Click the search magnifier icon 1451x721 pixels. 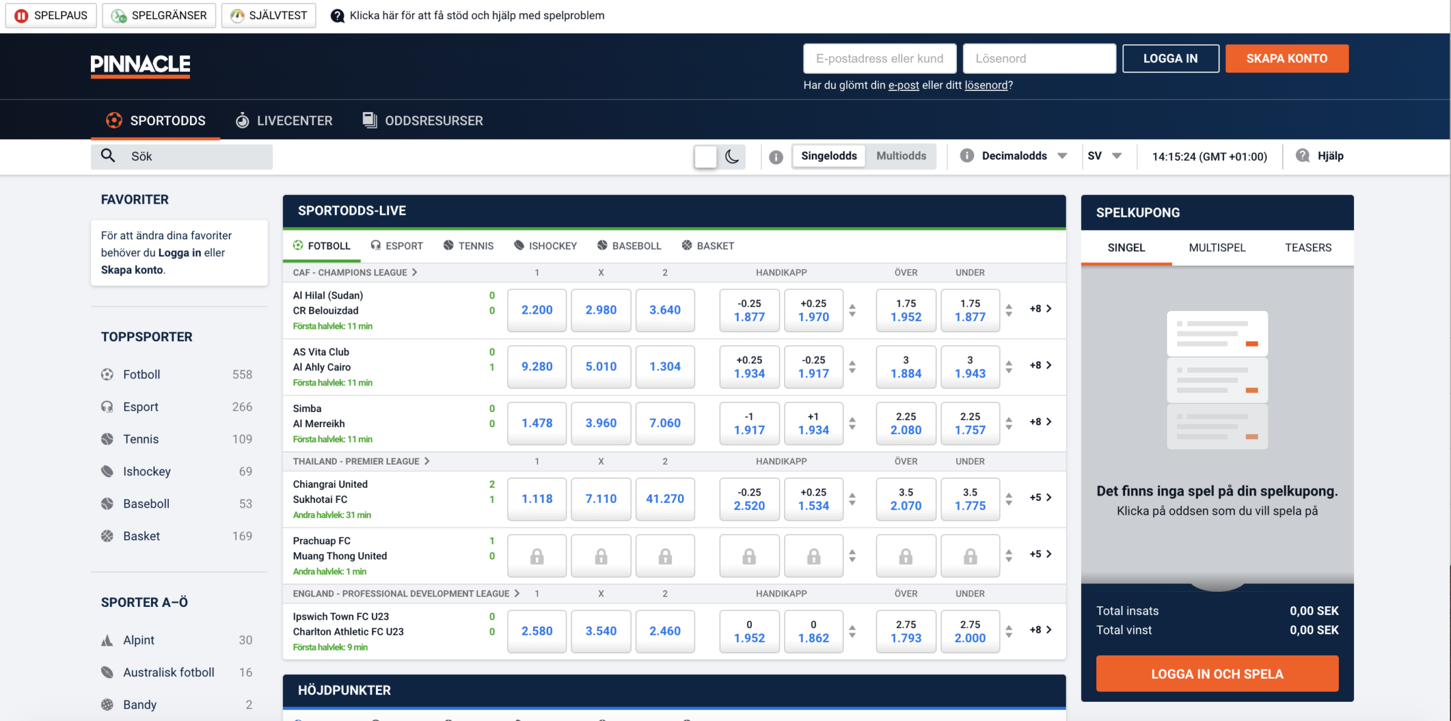(x=108, y=156)
